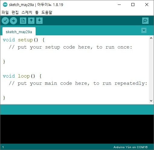Click inside the black console output area

pos(77,129)
